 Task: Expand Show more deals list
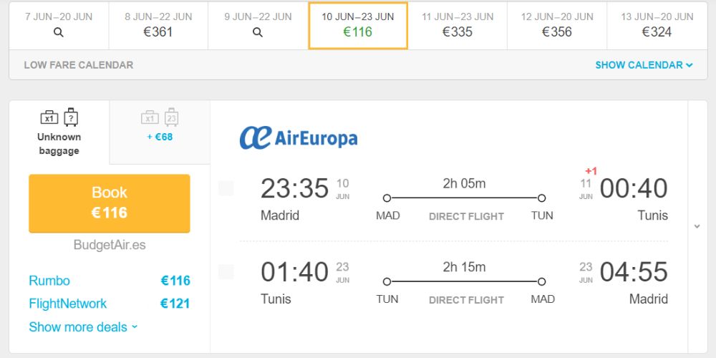click(83, 327)
